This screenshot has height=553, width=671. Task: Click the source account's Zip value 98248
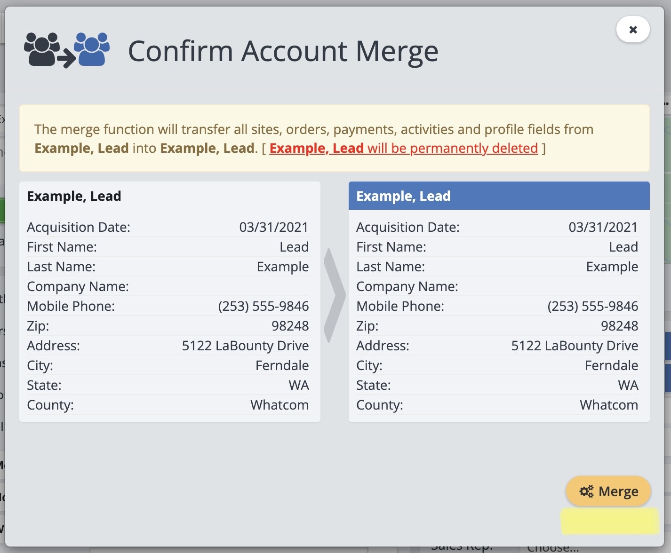(290, 326)
